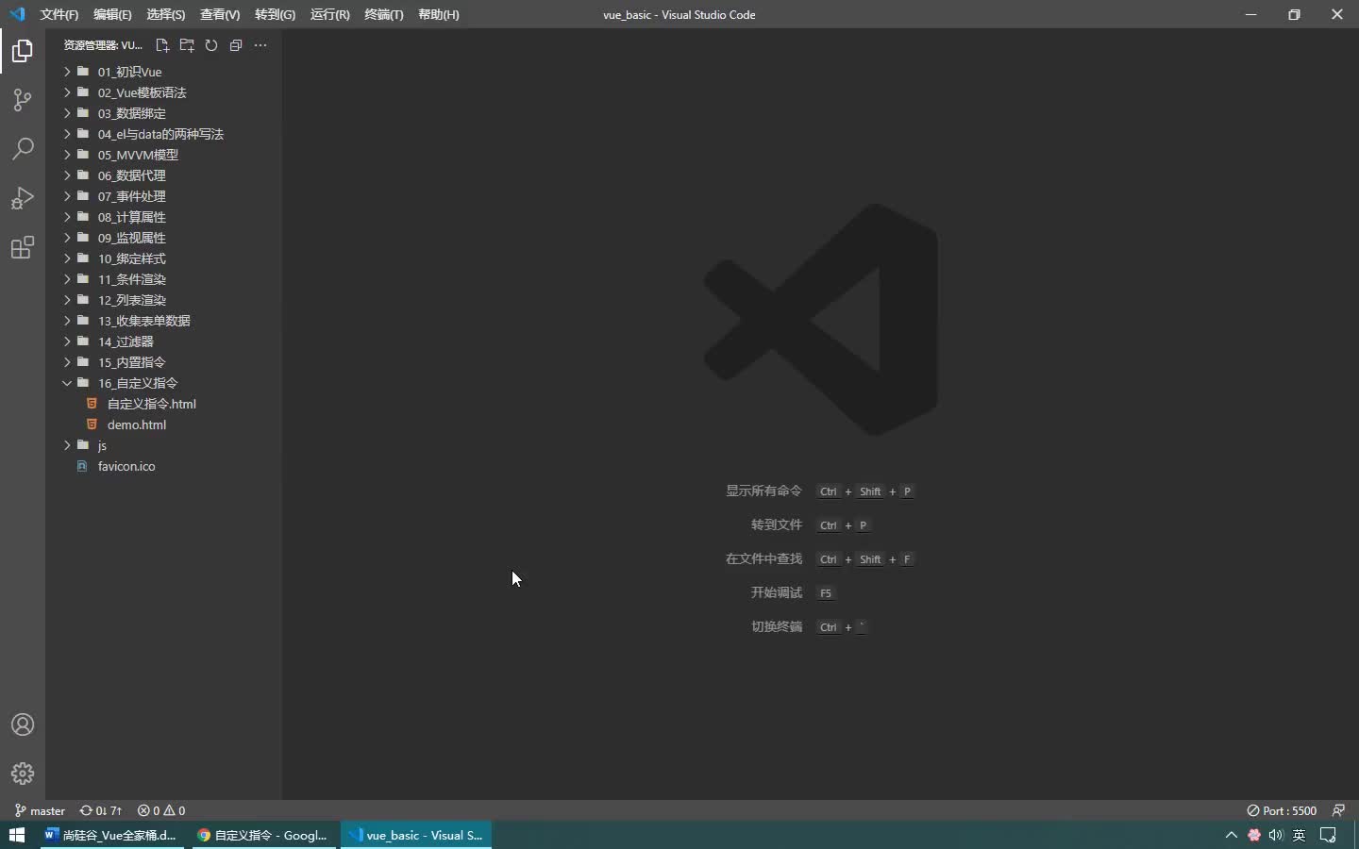Expand the 03_数据绑定 folder

[164, 113]
